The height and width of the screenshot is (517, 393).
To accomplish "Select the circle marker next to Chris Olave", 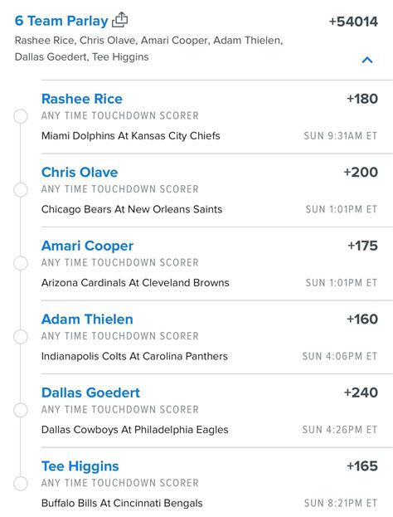I will 21,190.
